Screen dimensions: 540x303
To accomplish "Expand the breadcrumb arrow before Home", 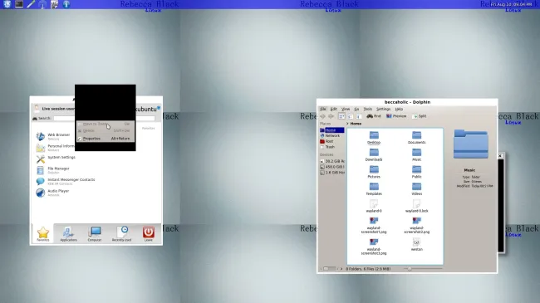I will (x=347, y=124).
